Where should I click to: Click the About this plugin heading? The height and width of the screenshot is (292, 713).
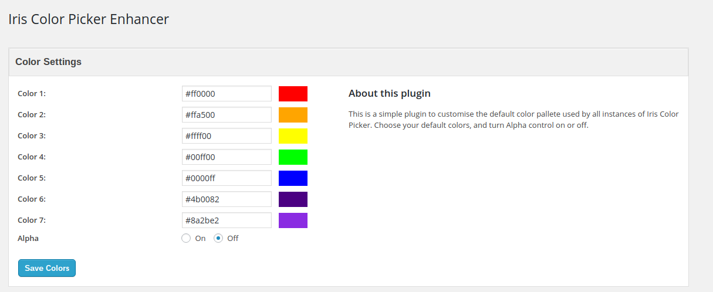[x=390, y=93]
